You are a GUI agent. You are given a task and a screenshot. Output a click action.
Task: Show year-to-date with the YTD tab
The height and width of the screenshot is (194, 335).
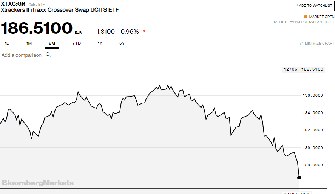pyautogui.click(x=76, y=43)
